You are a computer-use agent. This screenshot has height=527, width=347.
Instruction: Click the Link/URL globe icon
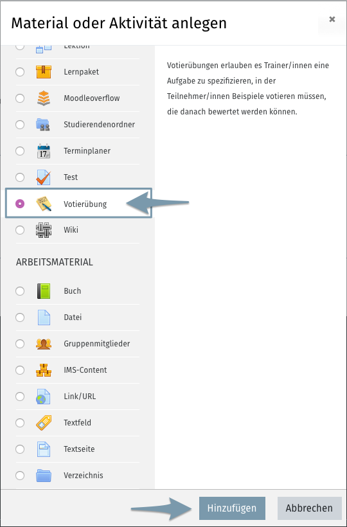click(43, 397)
